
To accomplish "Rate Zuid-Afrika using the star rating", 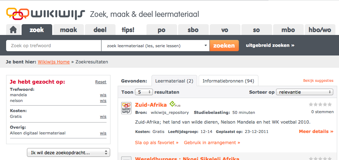I will (x=320, y=105).
